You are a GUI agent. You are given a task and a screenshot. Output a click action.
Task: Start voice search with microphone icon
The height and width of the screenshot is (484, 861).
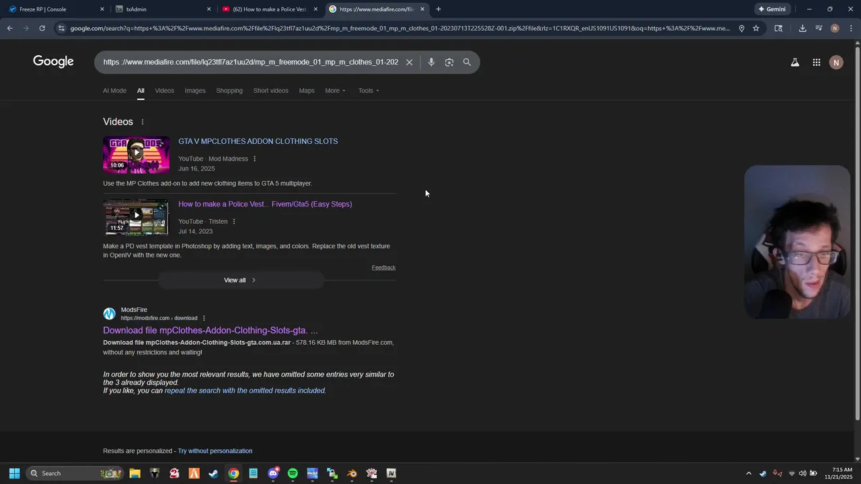(x=431, y=62)
